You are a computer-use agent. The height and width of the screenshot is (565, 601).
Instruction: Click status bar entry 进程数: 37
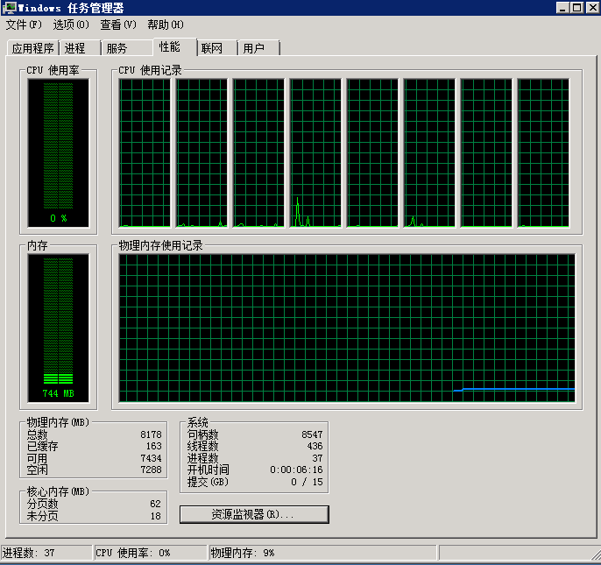pyautogui.click(x=46, y=553)
